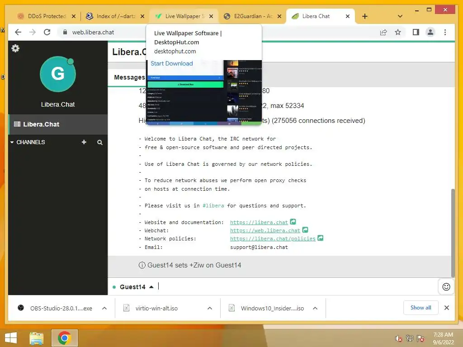Click the Live Wallpaper tab preview thumbnail
This screenshot has height=347, width=463.
pyautogui.click(x=204, y=92)
